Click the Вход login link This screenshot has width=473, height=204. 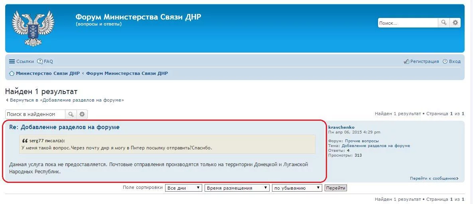coord(455,61)
